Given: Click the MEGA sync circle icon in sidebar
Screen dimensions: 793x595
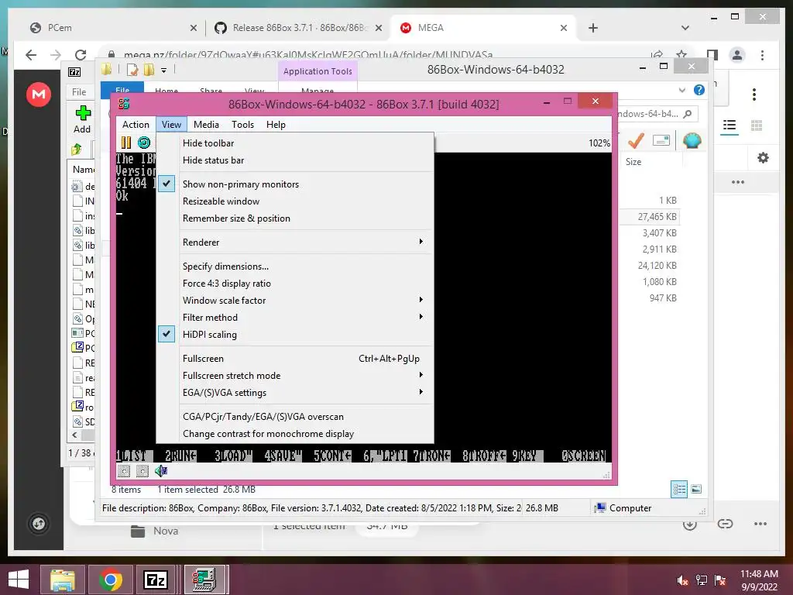Looking at the screenshot, I should [x=39, y=524].
